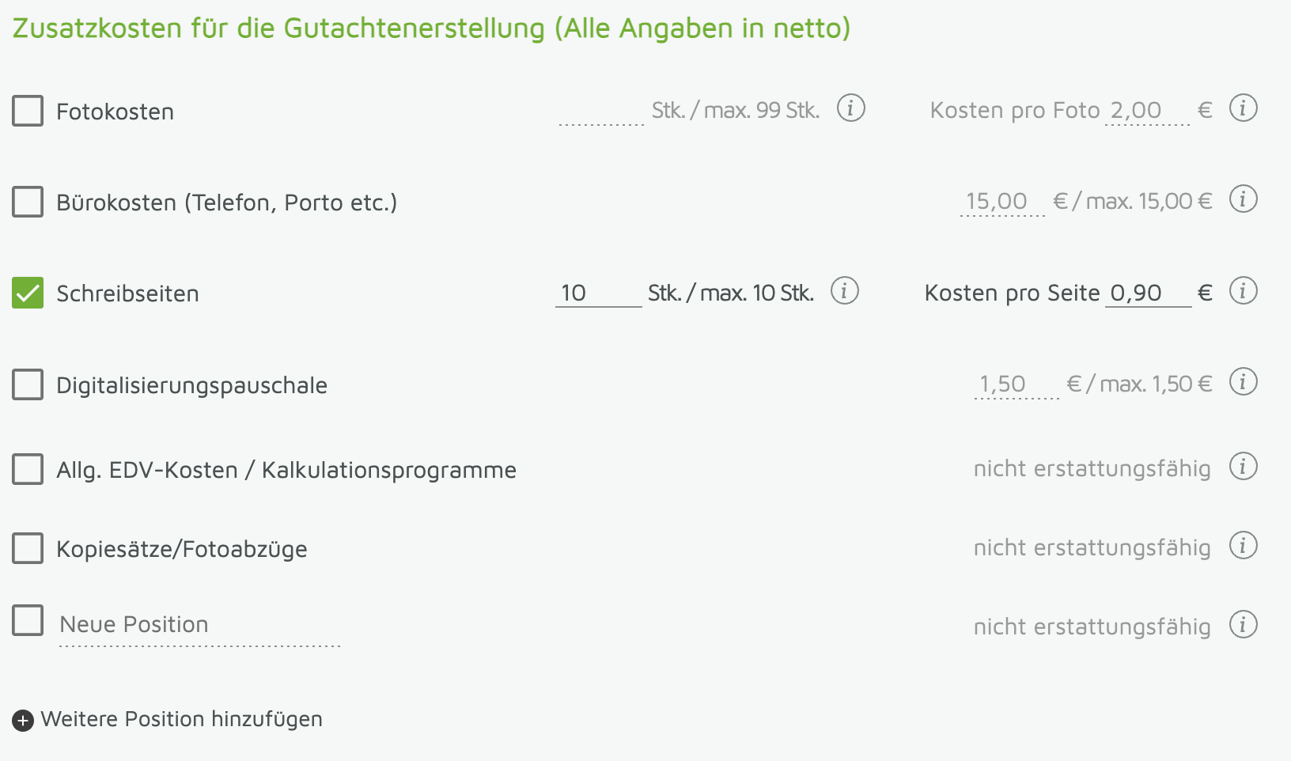Click info icon next to Fotokosten quantity limit

click(850, 108)
